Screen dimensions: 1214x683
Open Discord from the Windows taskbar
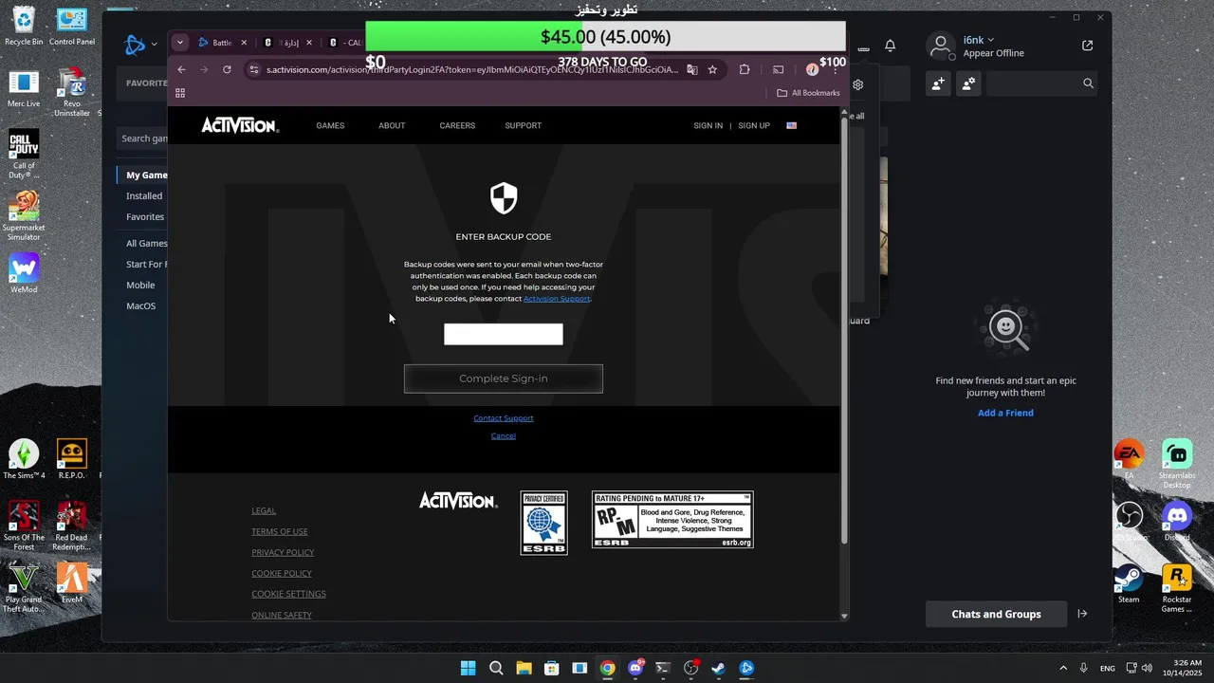(635, 668)
